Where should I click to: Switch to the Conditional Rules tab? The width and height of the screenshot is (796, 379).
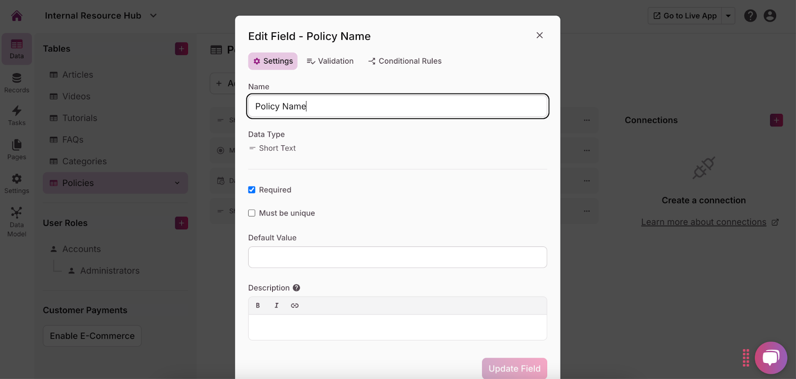tap(405, 61)
